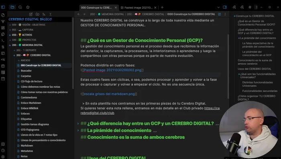Open the settings gear icon

tap(3, 157)
